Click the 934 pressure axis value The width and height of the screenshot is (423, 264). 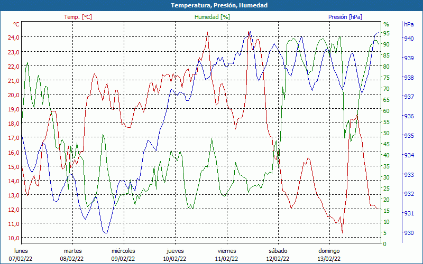[409, 155]
